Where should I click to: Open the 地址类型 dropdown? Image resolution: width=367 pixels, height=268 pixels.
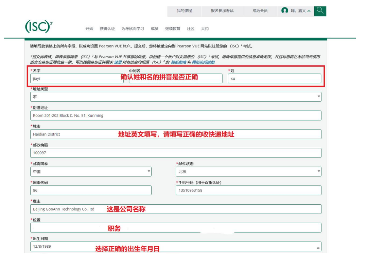pos(176,97)
